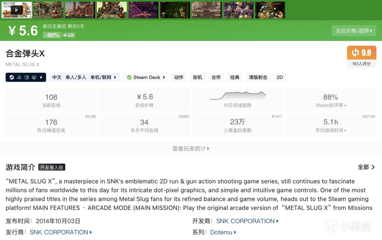Click the -80% discount badge
This screenshot has height=240, width=382.
click(x=53, y=35)
